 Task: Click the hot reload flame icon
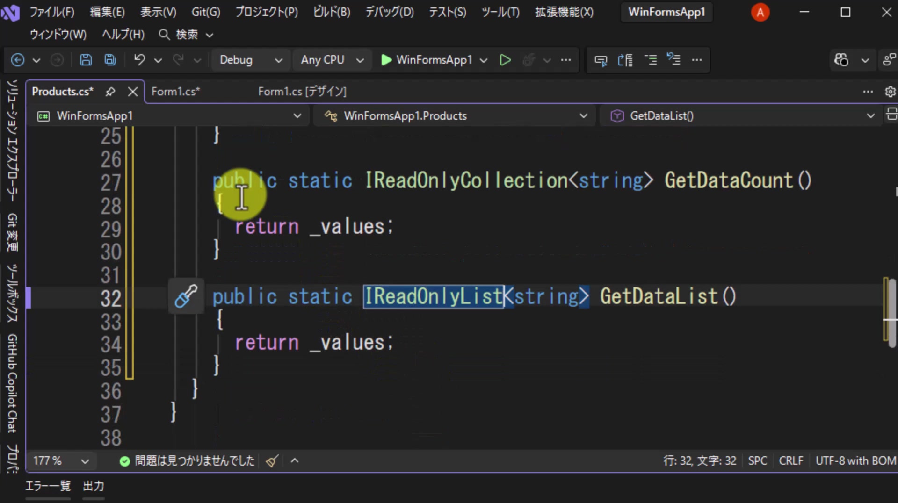(x=529, y=60)
